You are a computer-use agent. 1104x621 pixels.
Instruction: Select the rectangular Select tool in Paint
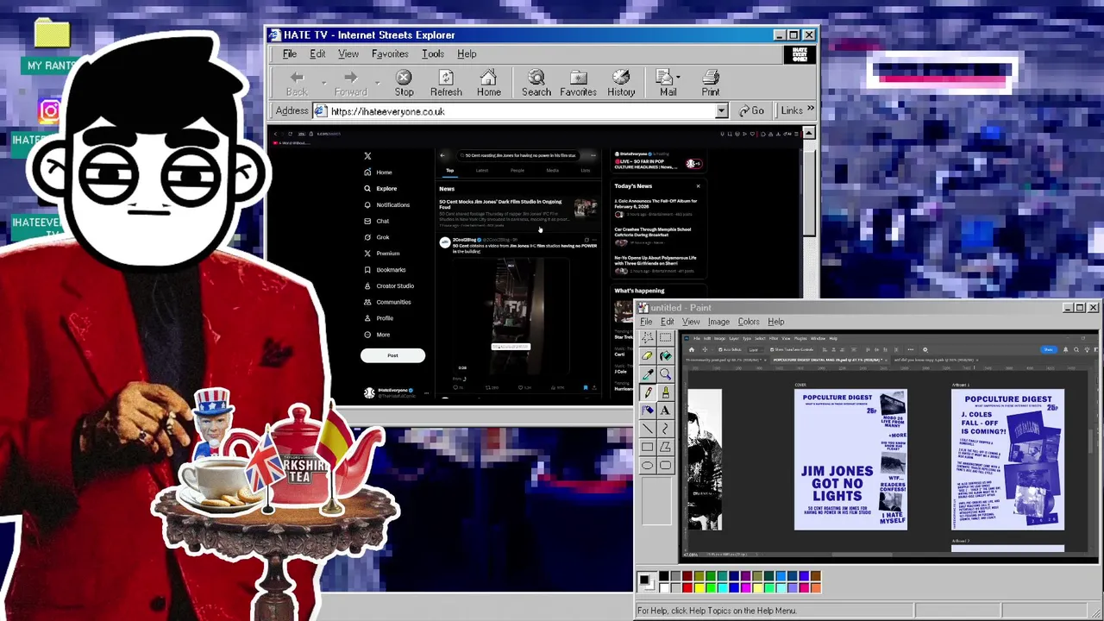(x=665, y=337)
